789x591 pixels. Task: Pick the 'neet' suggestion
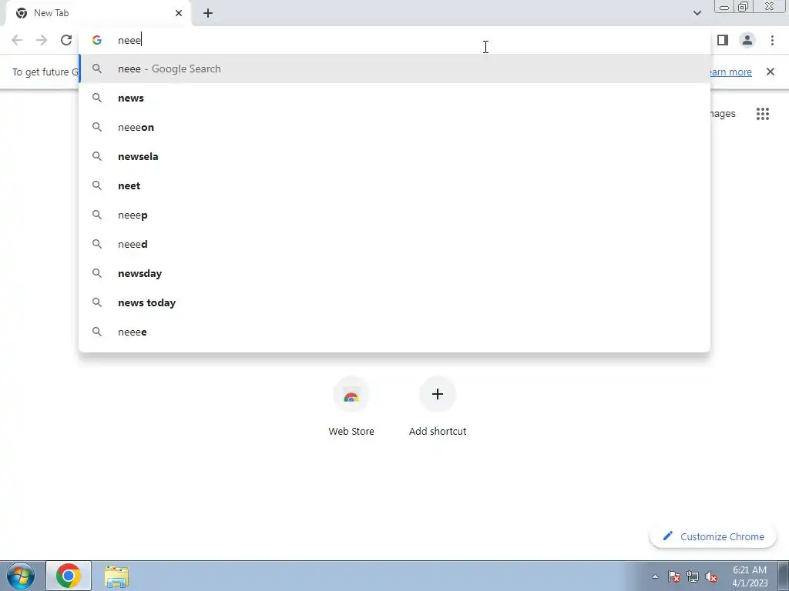[x=394, y=185]
